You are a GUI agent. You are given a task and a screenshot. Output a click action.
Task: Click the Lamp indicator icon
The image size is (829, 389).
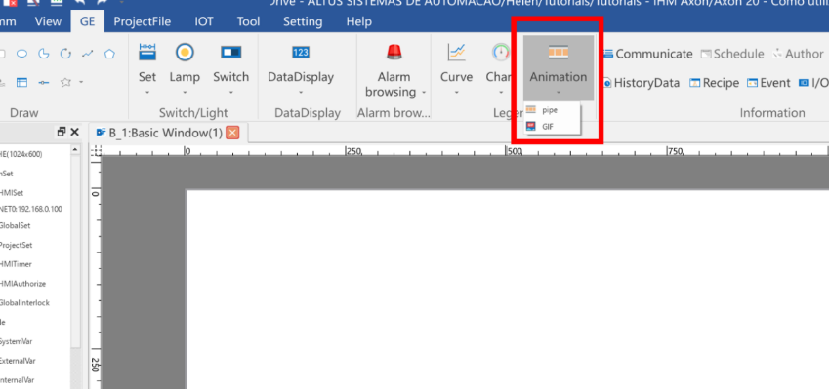click(x=185, y=52)
